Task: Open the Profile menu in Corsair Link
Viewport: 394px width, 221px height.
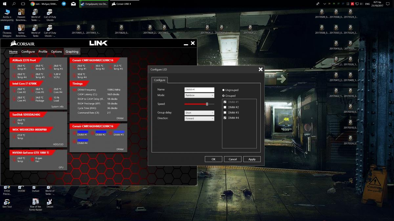Action: tap(43, 52)
